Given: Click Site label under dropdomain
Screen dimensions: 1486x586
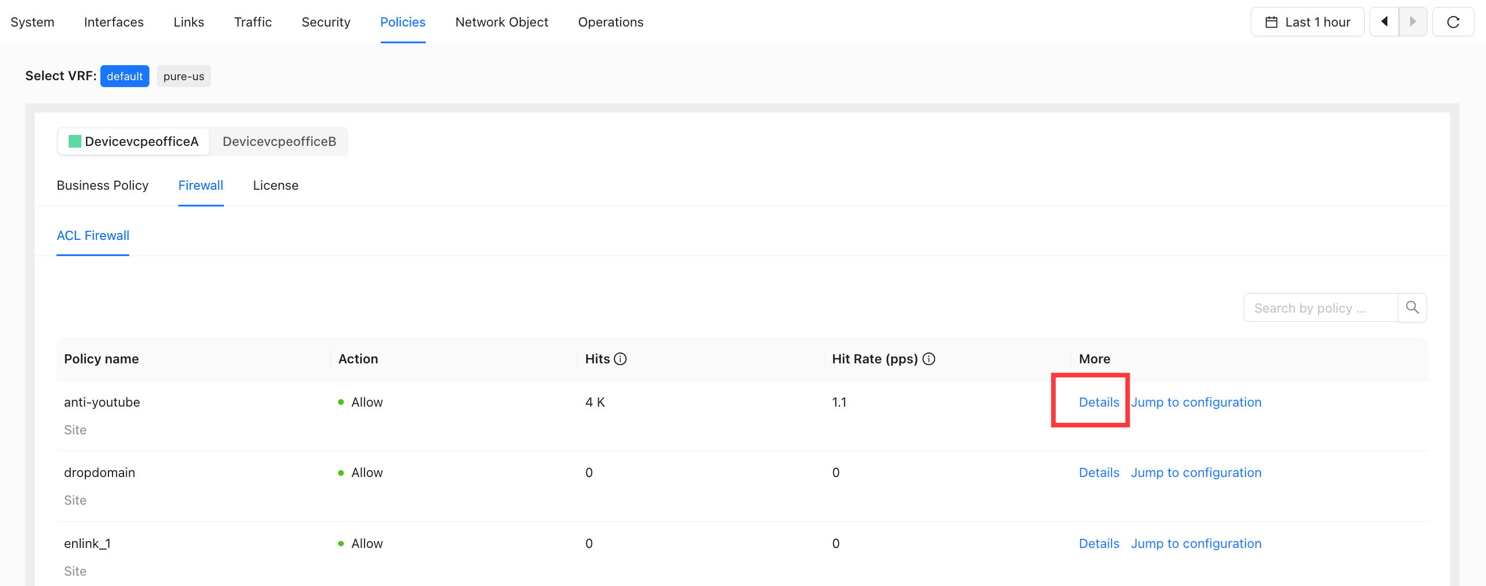Looking at the screenshot, I should [x=75, y=500].
